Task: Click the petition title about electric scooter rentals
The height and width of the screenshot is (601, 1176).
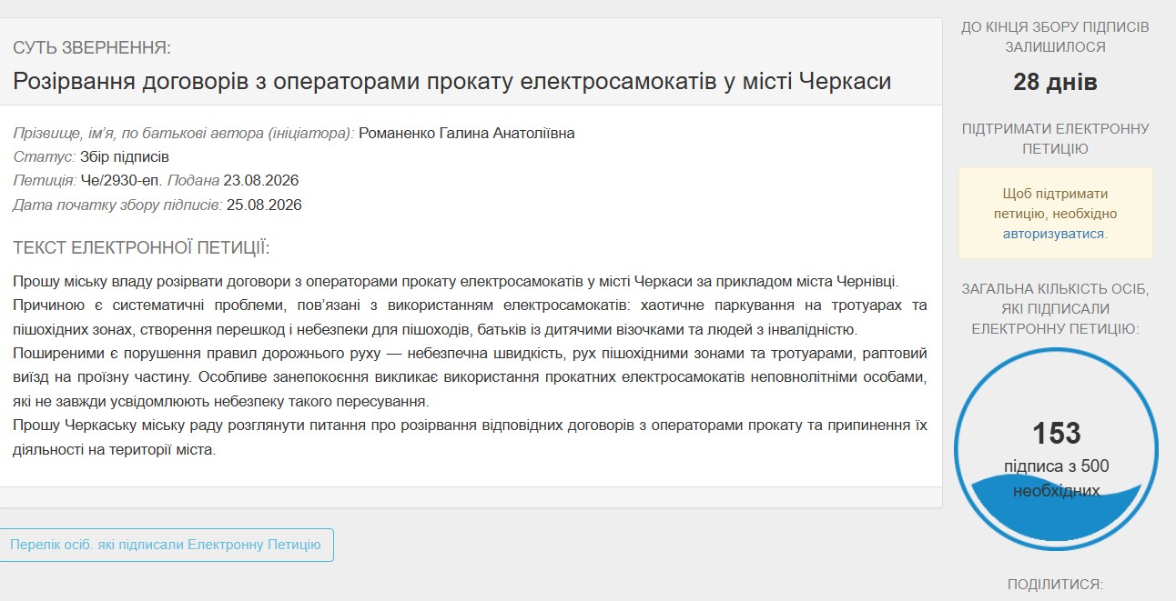Action: click(x=451, y=81)
